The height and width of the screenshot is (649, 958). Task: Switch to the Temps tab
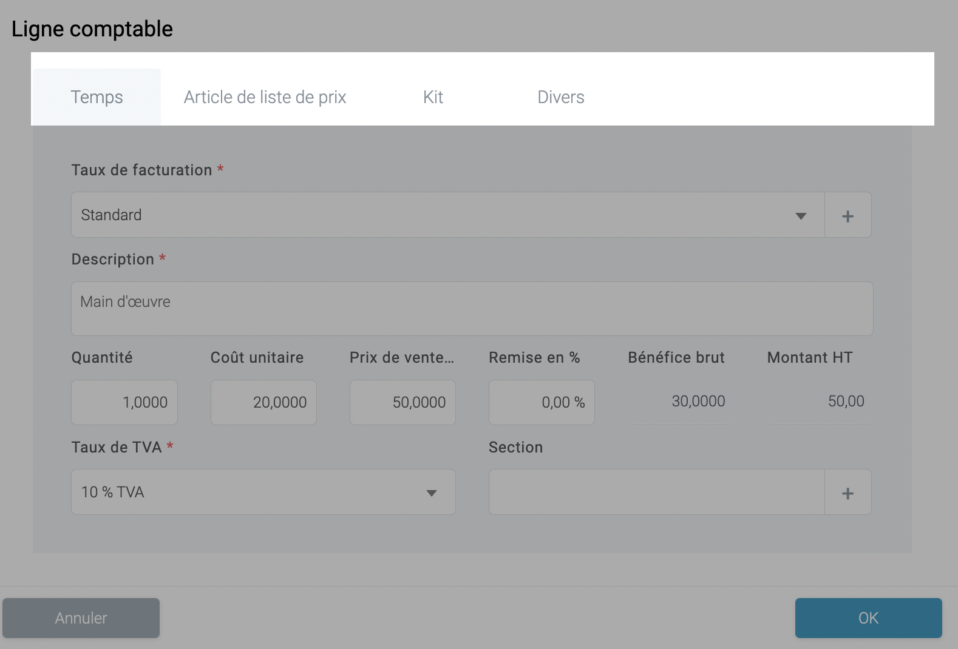pos(97,97)
